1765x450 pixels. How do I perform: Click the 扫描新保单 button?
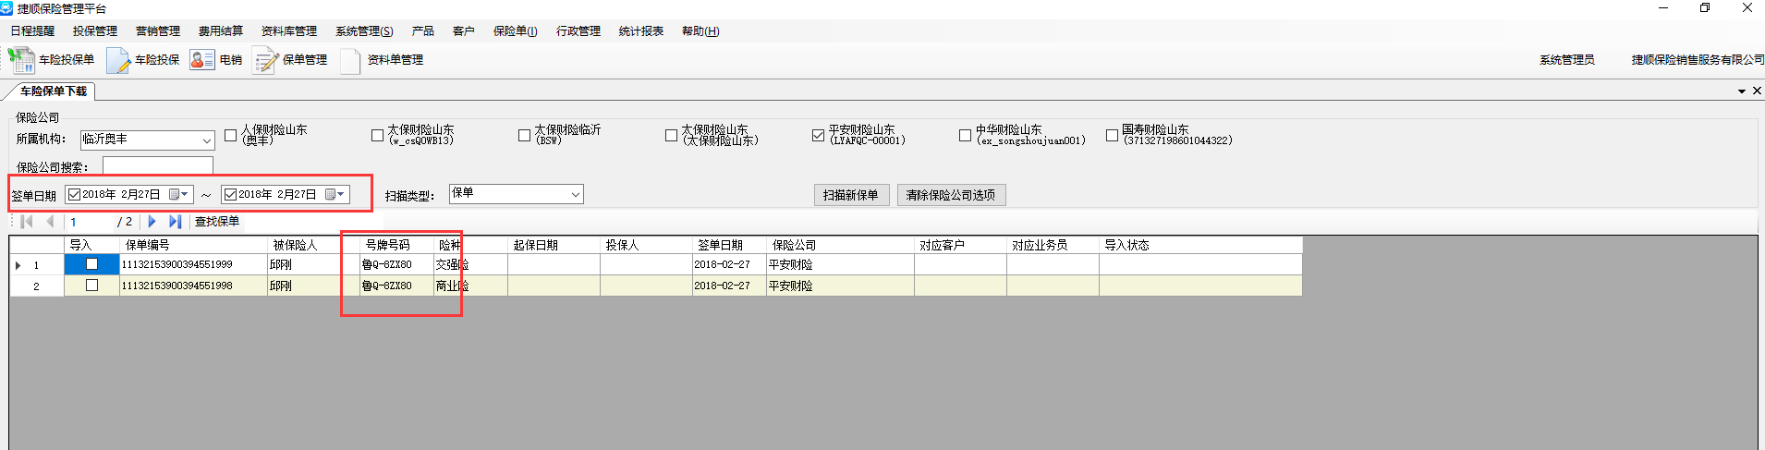tap(851, 195)
